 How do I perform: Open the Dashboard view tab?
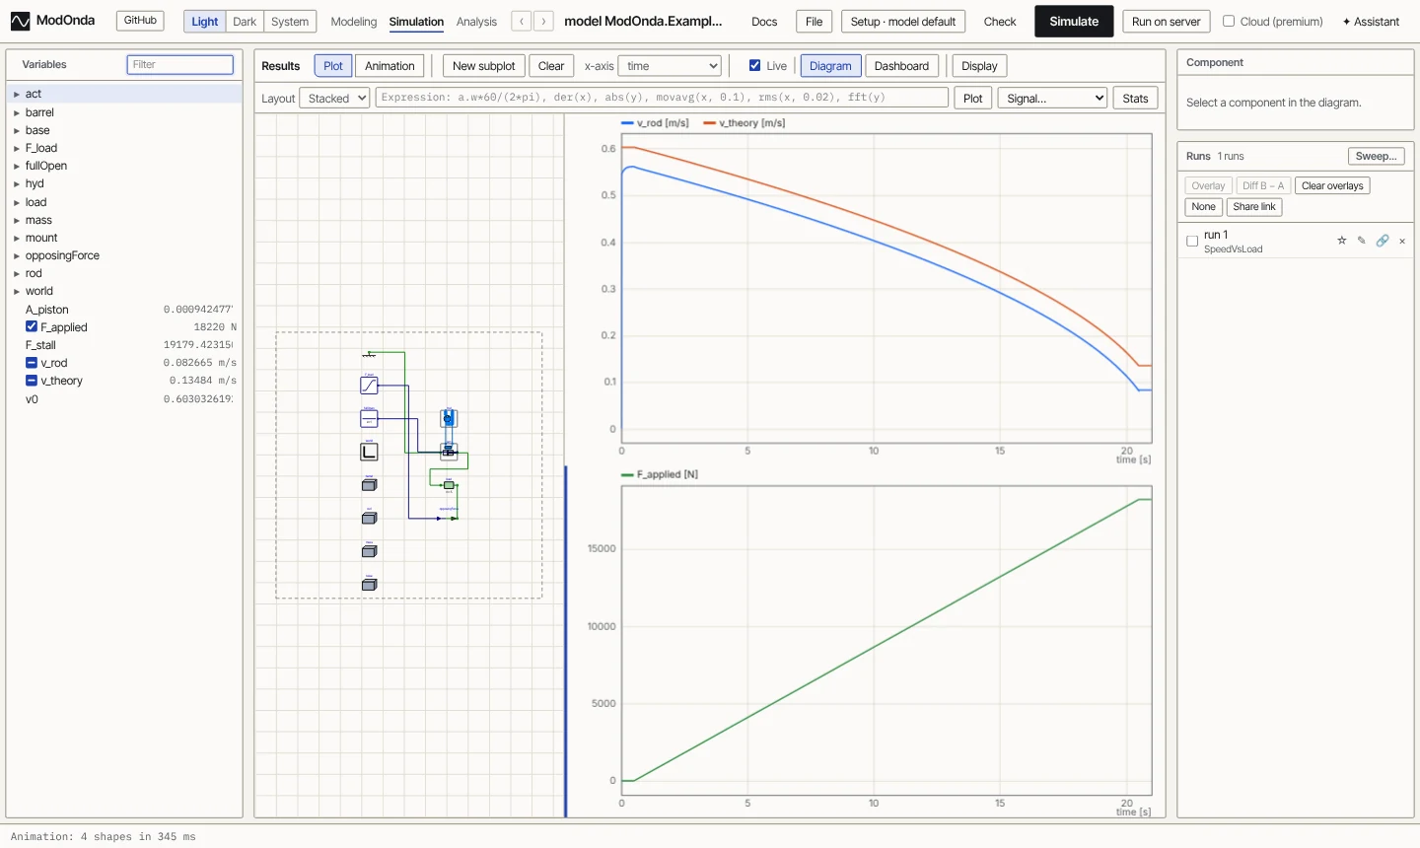tap(901, 66)
